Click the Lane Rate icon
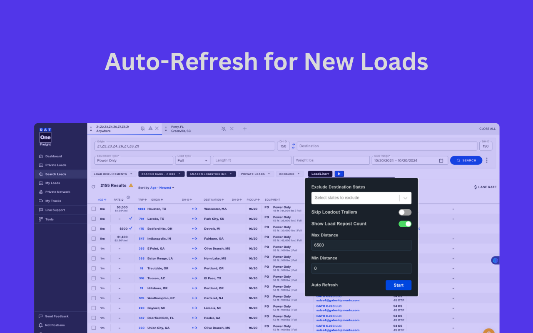Viewport: 533px width, 333px height. (476, 187)
